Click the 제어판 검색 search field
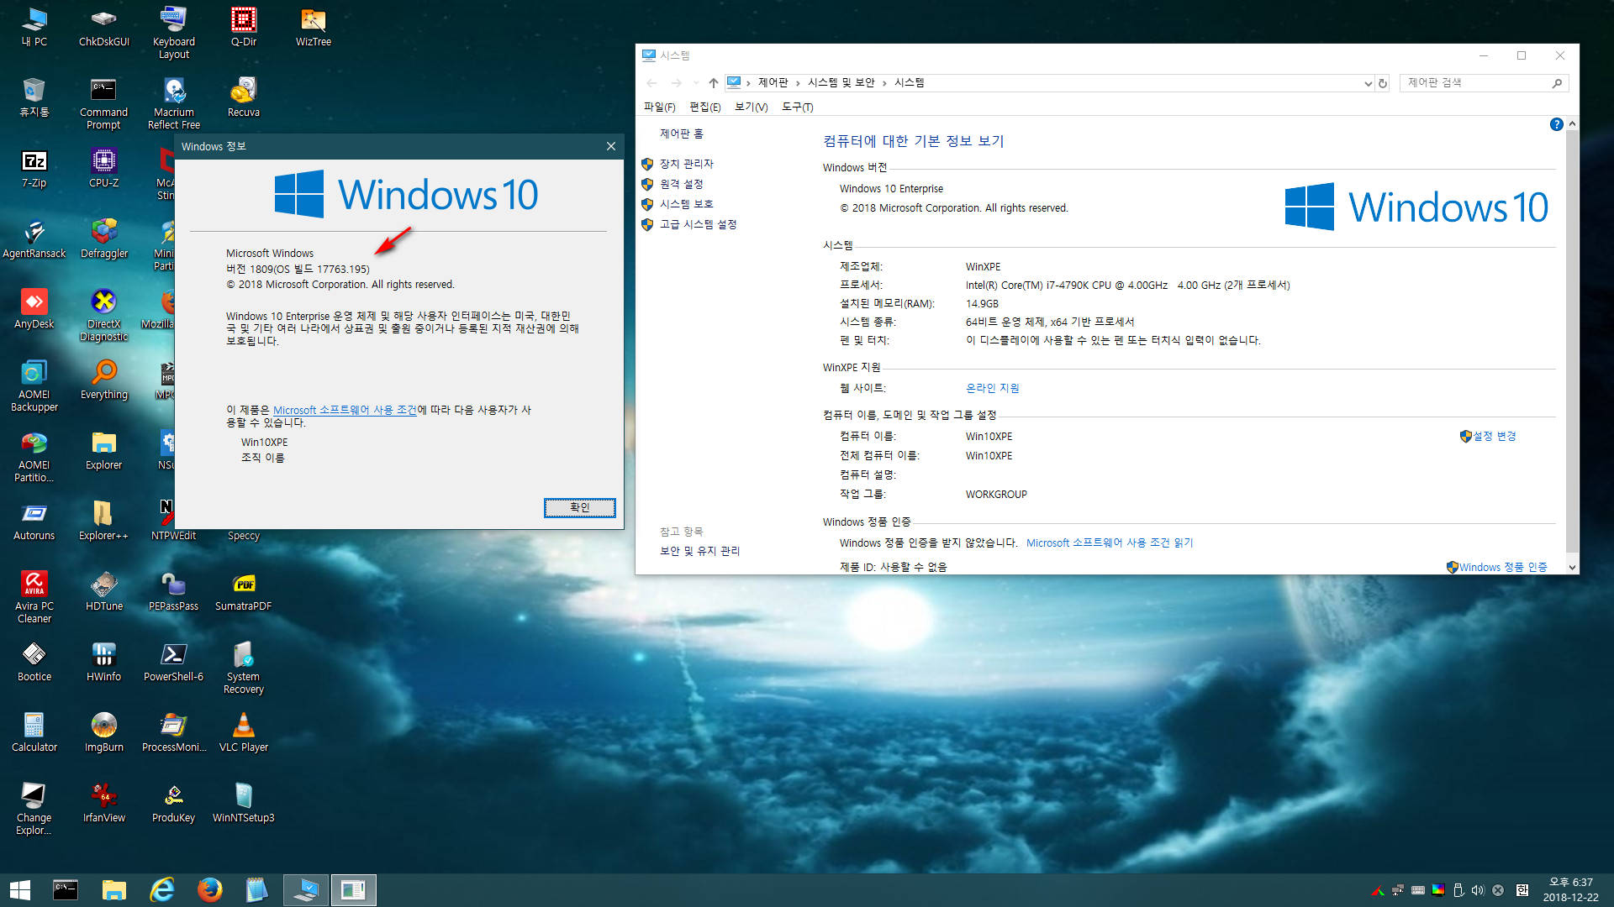The image size is (1614, 907). [1484, 82]
